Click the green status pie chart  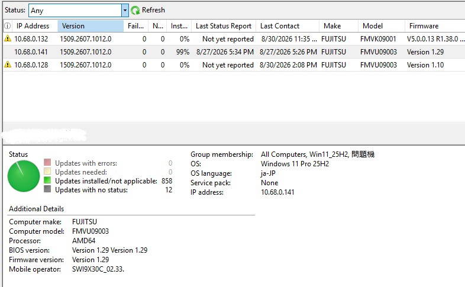click(x=24, y=176)
